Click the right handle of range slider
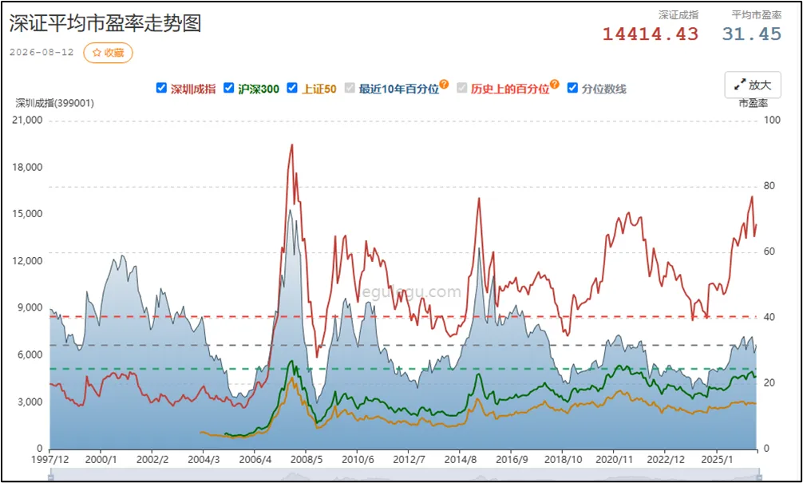The image size is (803, 483). (758, 477)
